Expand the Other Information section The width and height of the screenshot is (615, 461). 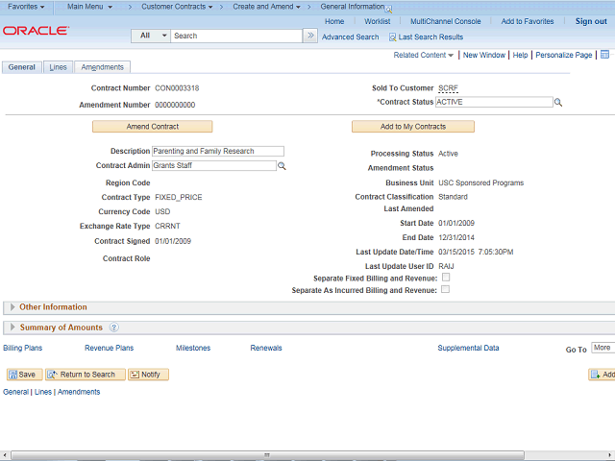pos(12,307)
